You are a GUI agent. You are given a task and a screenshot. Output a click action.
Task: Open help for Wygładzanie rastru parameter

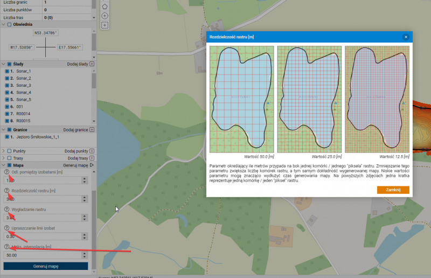click(x=6, y=210)
